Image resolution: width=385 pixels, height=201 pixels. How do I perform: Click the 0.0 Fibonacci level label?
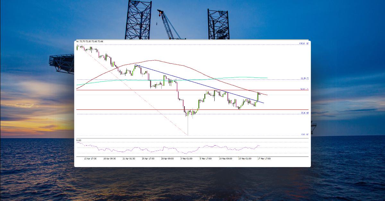[303, 135]
